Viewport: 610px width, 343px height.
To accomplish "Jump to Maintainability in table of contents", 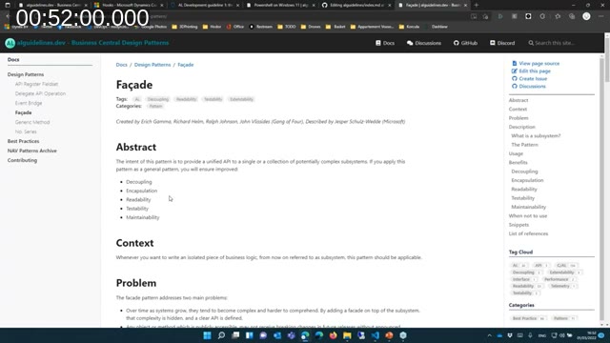I will tap(528, 208).
